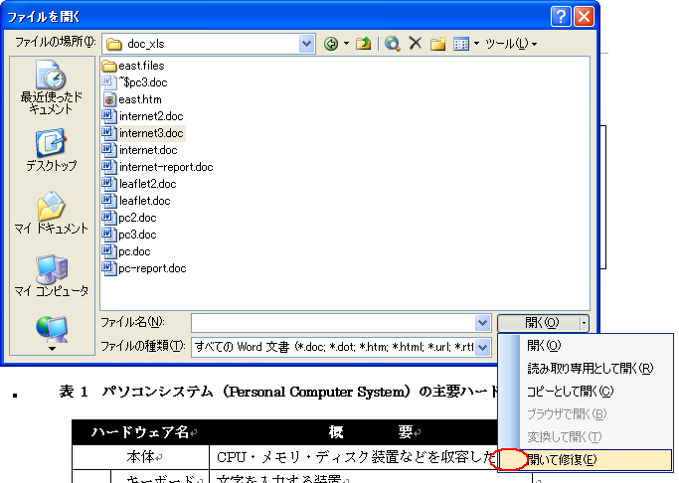Viewport: 679px width, 483px height.
Task: Expand places bar with small down arrow
Action: pos(52,349)
